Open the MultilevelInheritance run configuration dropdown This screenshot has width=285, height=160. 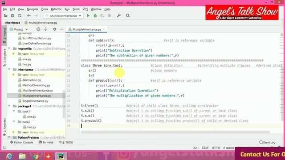pyautogui.click(x=63, y=16)
